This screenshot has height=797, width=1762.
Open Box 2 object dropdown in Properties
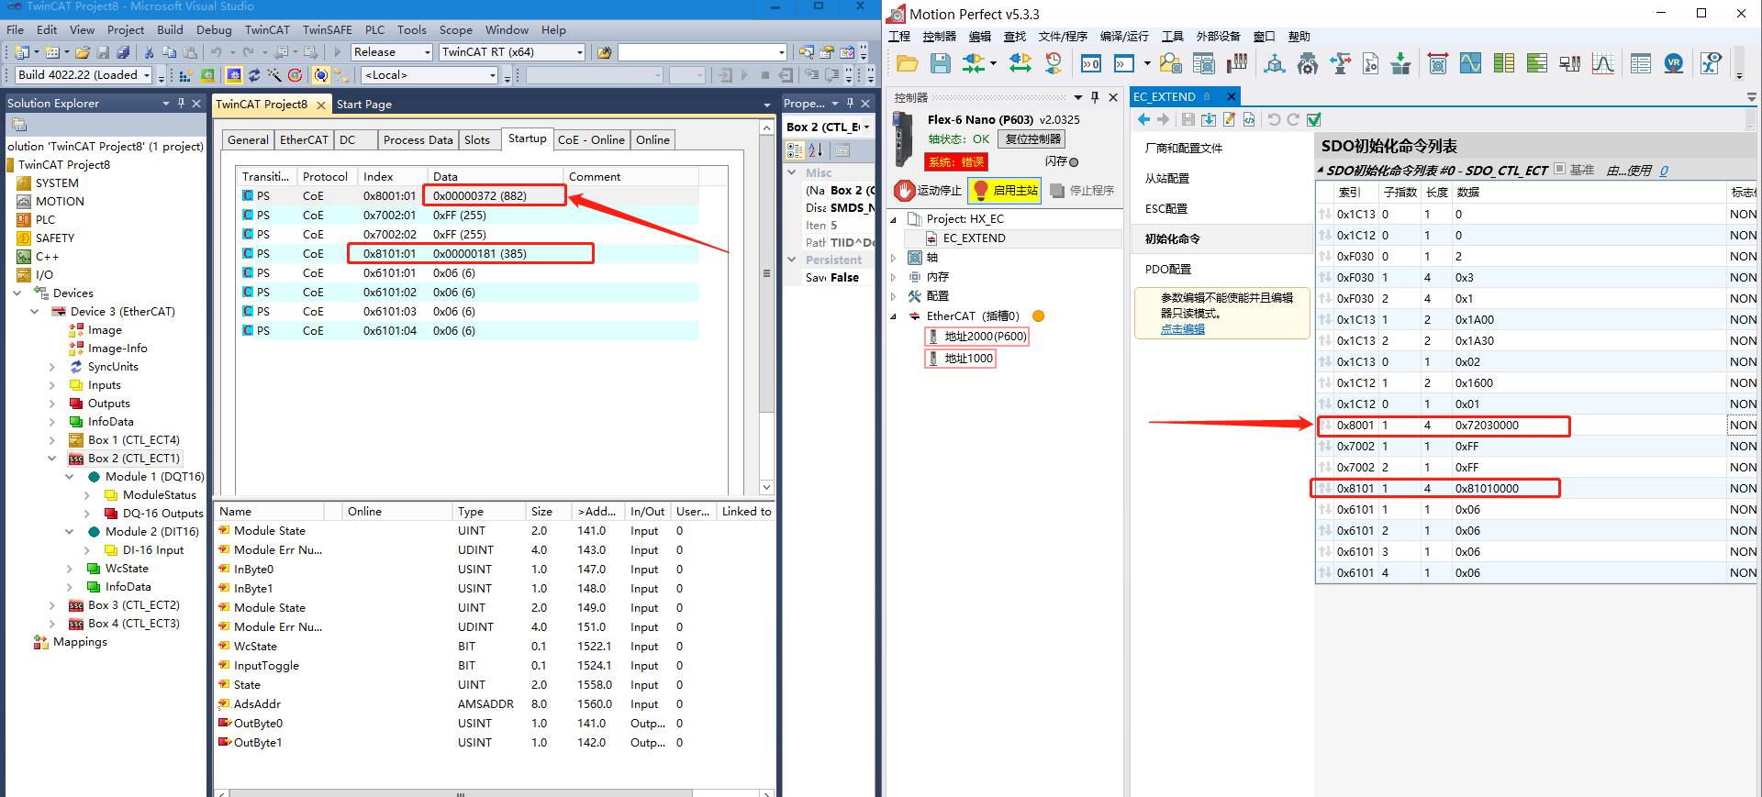(x=866, y=127)
